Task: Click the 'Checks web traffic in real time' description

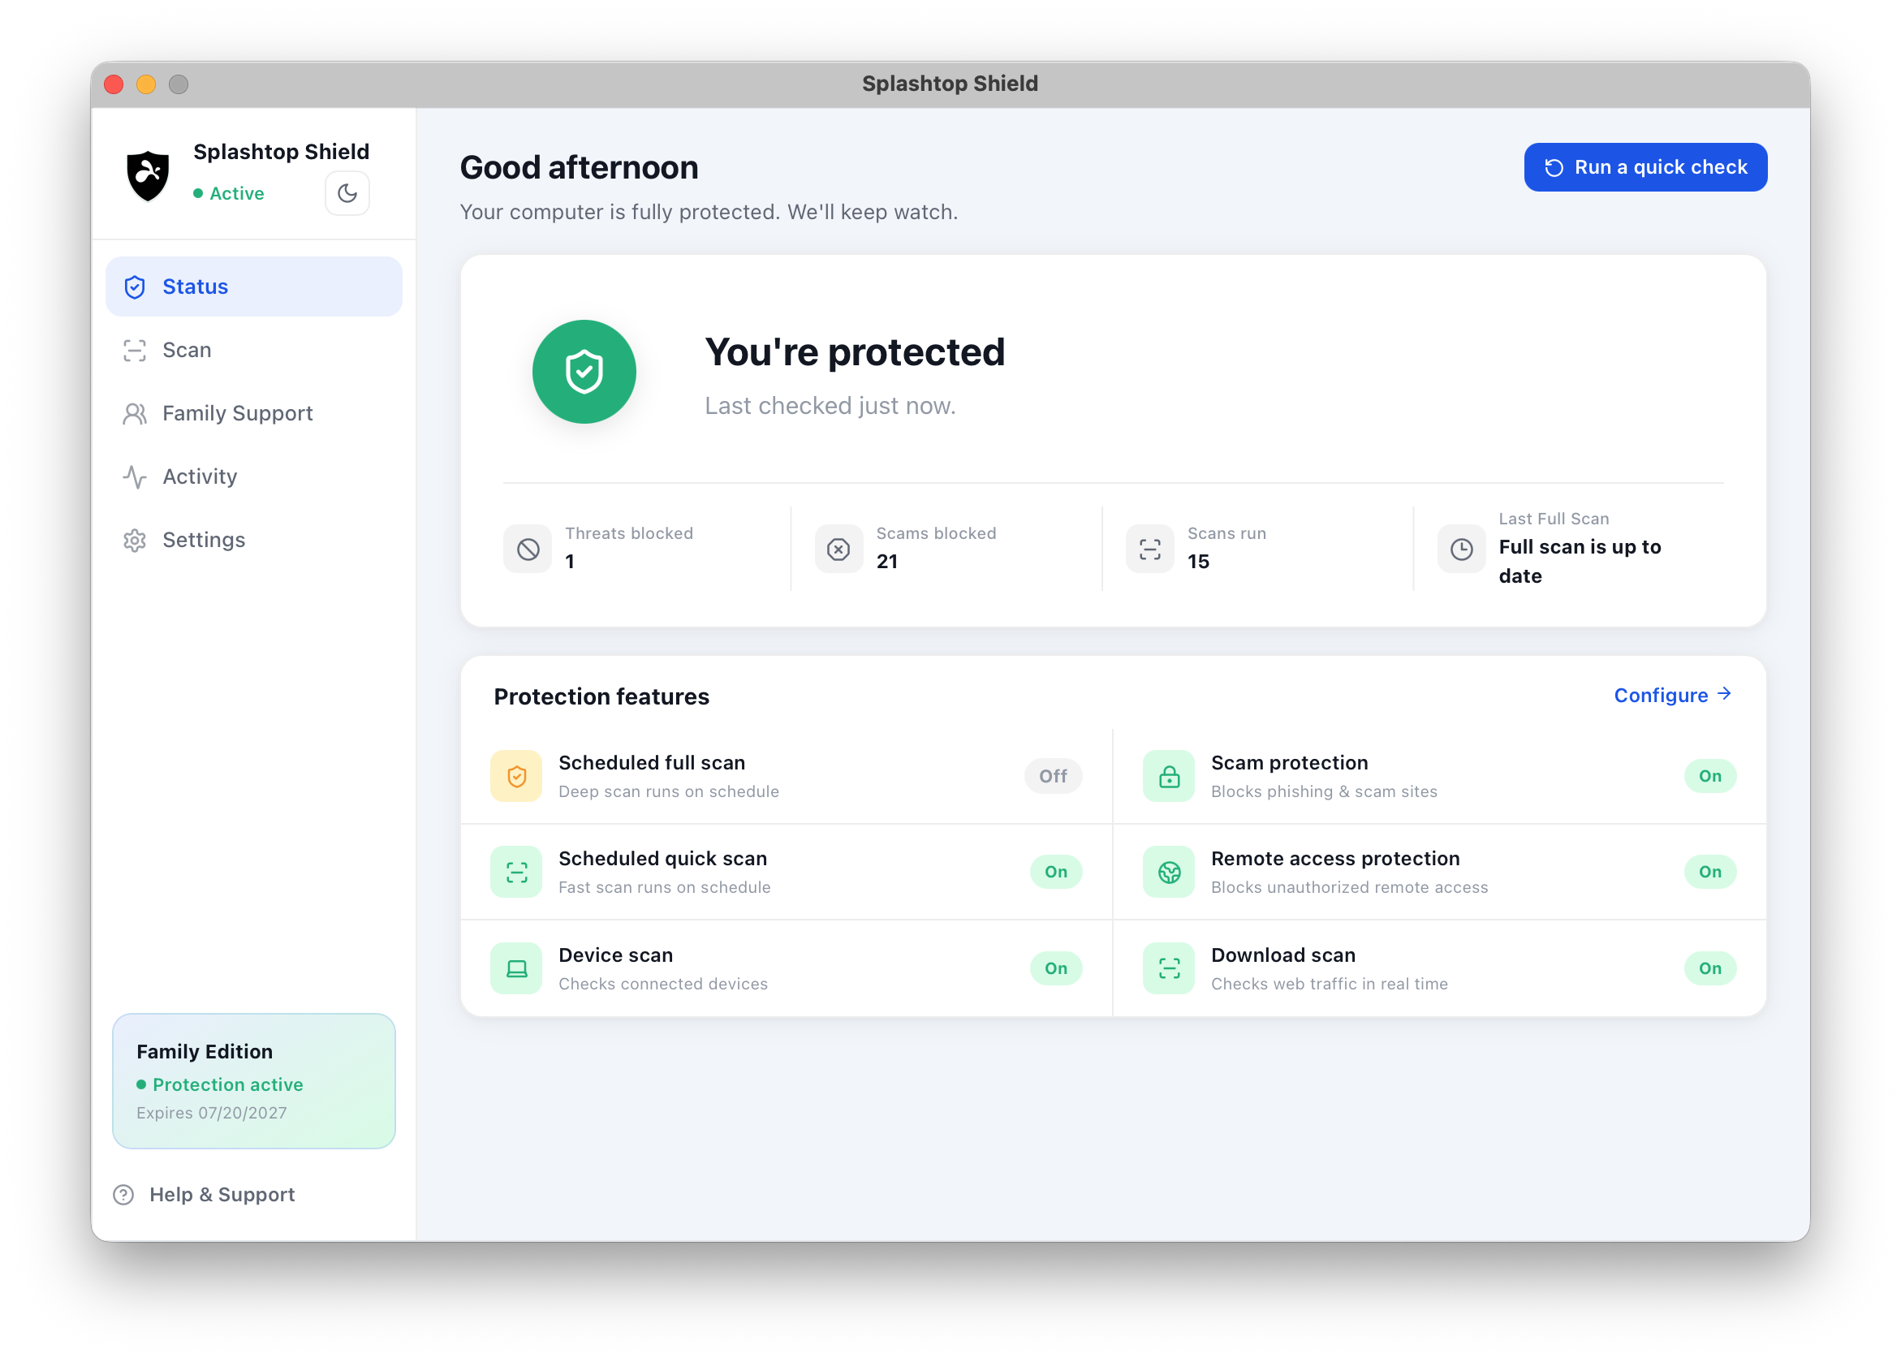Action: coord(1330,984)
